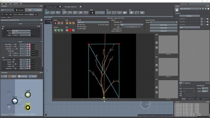
Task: Click the upper arrow button beside Med preview
Action: point(157,65)
